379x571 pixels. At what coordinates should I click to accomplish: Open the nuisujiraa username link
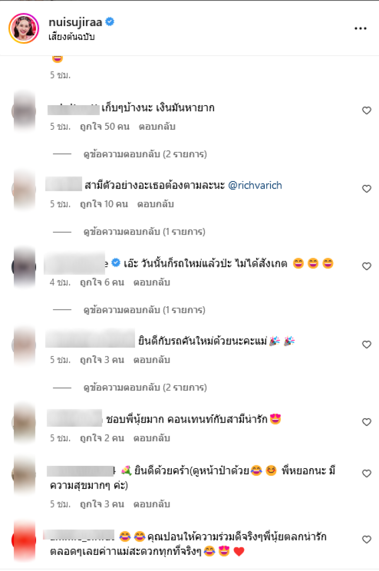(x=76, y=22)
